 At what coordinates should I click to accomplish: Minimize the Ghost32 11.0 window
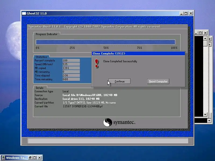point(181,13)
